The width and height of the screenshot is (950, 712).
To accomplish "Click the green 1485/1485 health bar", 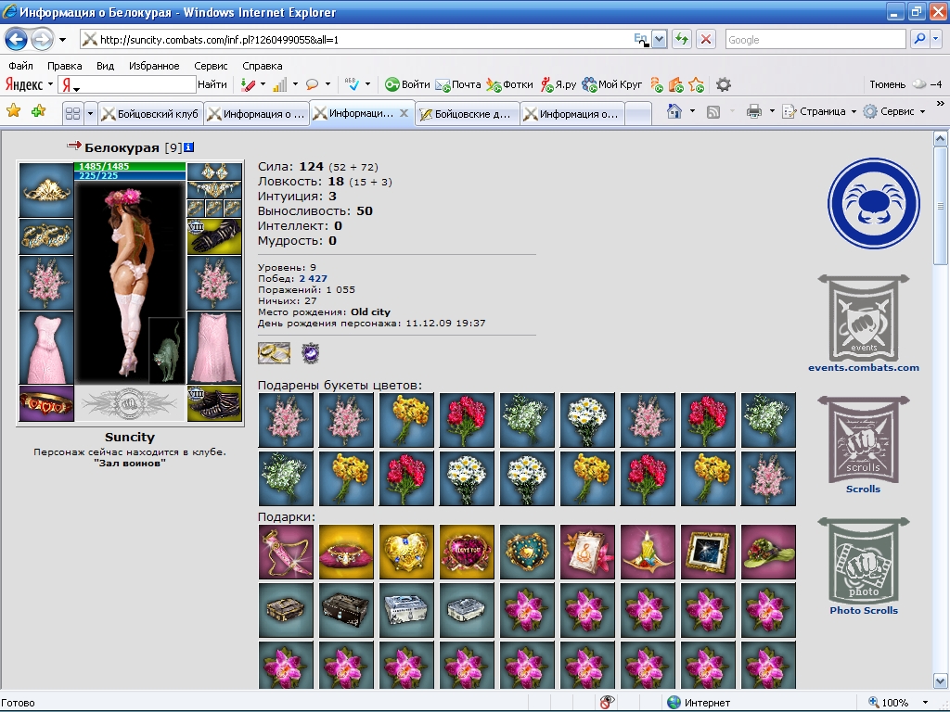I will [x=130, y=166].
